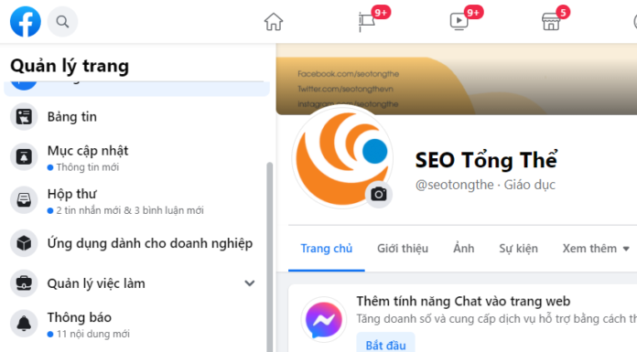Image resolution: width=637 pixels, height=352 pixels.
Task: Click "Thông tin mới" status text
Action: (87, 167)
